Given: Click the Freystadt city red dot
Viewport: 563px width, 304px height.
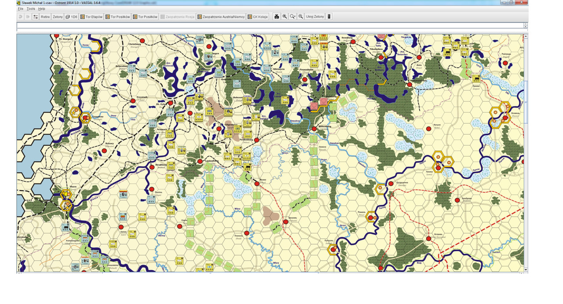Looking at the screenshot, I should (x=133, y=101).
